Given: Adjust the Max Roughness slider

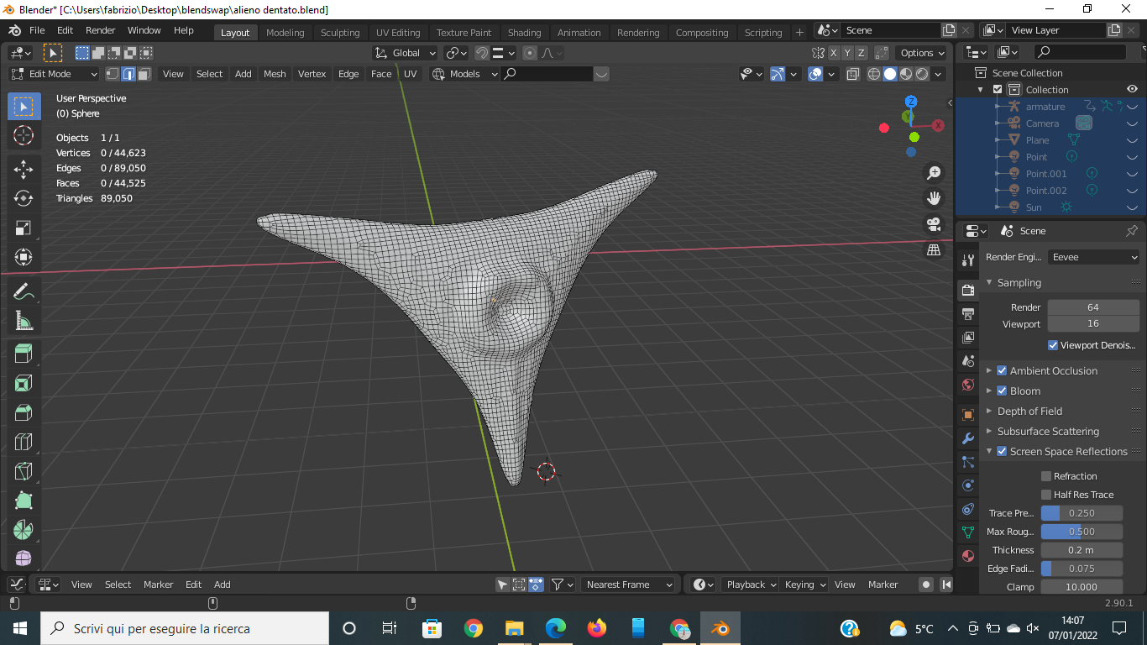Looking at the screenshot, I should point(1082,532).
